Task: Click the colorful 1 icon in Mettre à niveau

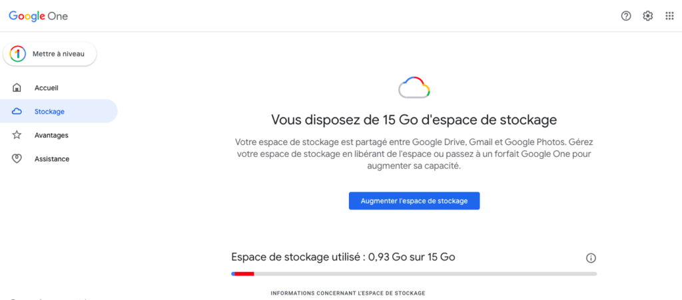Action: [17, 54]
